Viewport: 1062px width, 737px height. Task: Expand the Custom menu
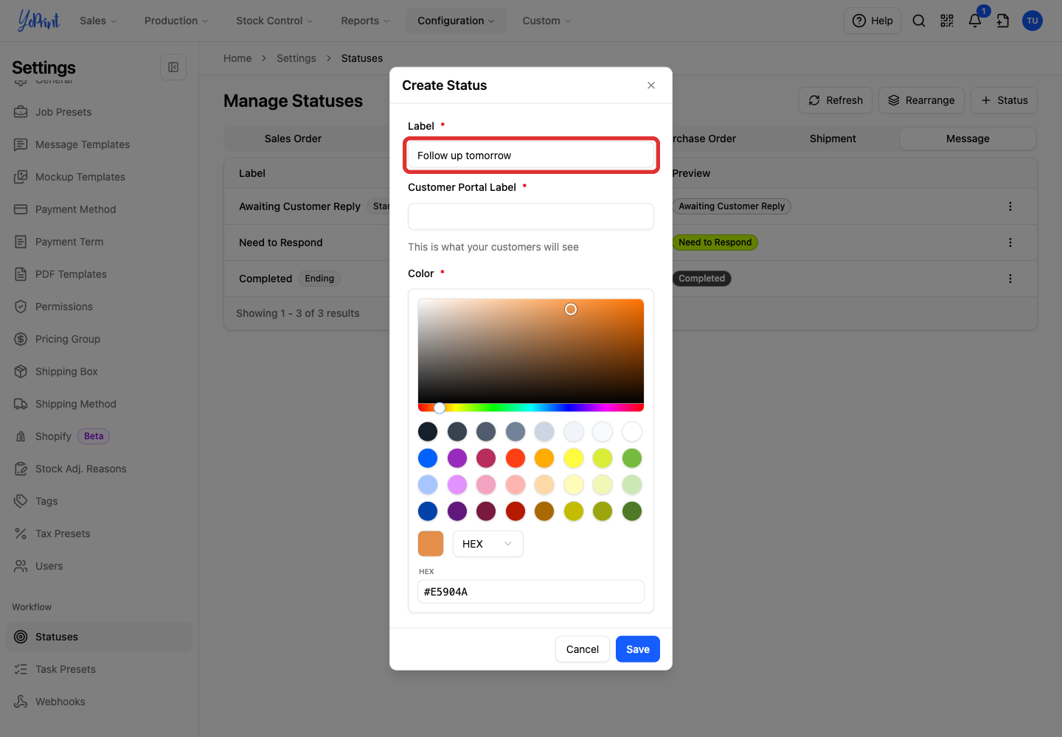click(546, 21)
